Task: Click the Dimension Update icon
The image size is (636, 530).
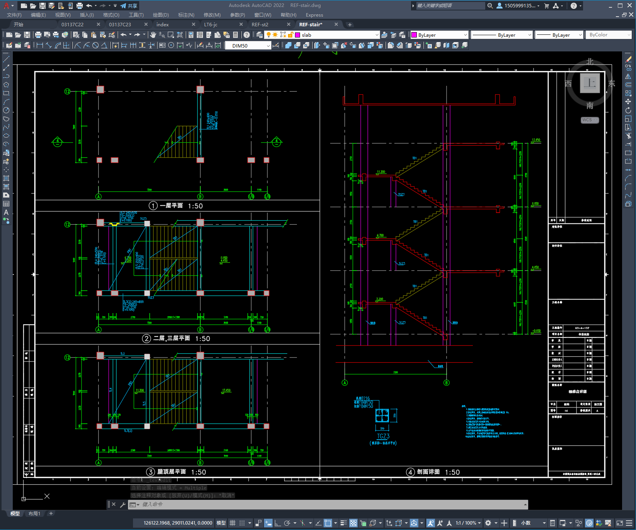Action: 218,45
